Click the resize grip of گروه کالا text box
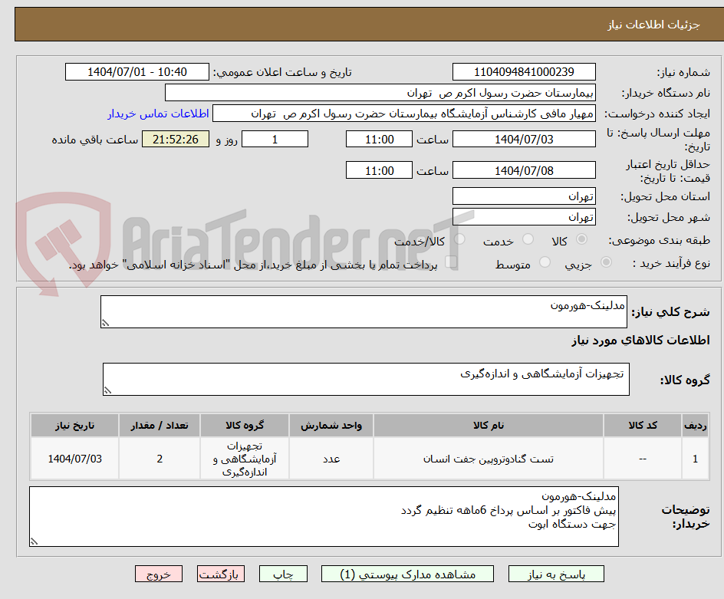The height and width of the screenshot is (599, 724). click(108, 391)
